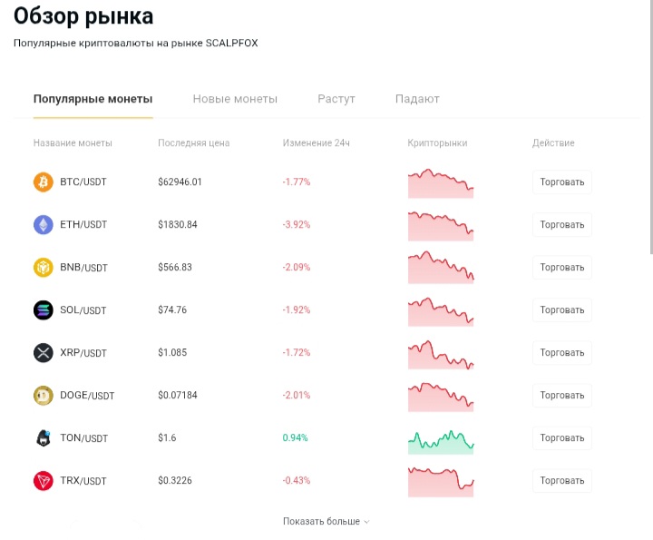Switch to Новые монеты tab
This screenshot has height=540, width=653.
[x=235, y=99]
